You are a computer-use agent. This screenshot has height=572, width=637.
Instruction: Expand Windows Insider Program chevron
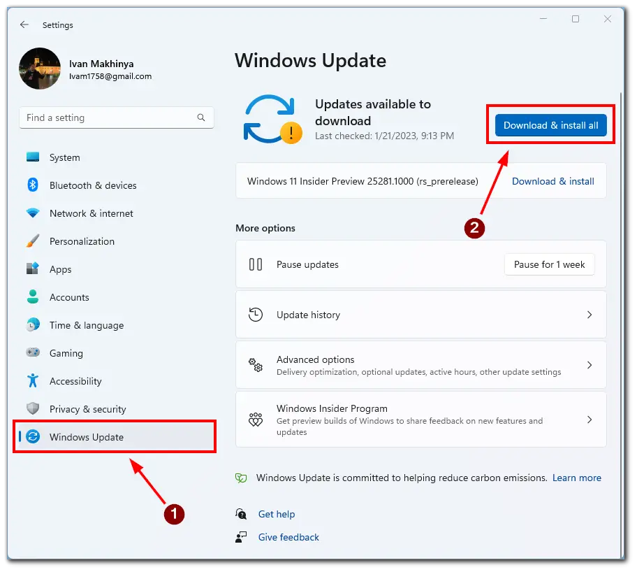point(590,420)
